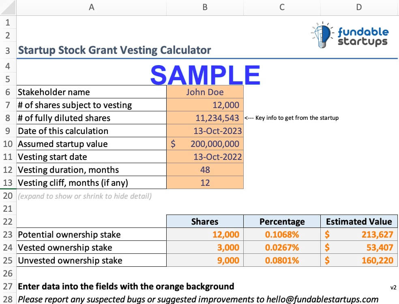Select the orange shares subject to vesting cell
Image resolution: width=399 pixels, height=304 pixels.
[205, 105]
